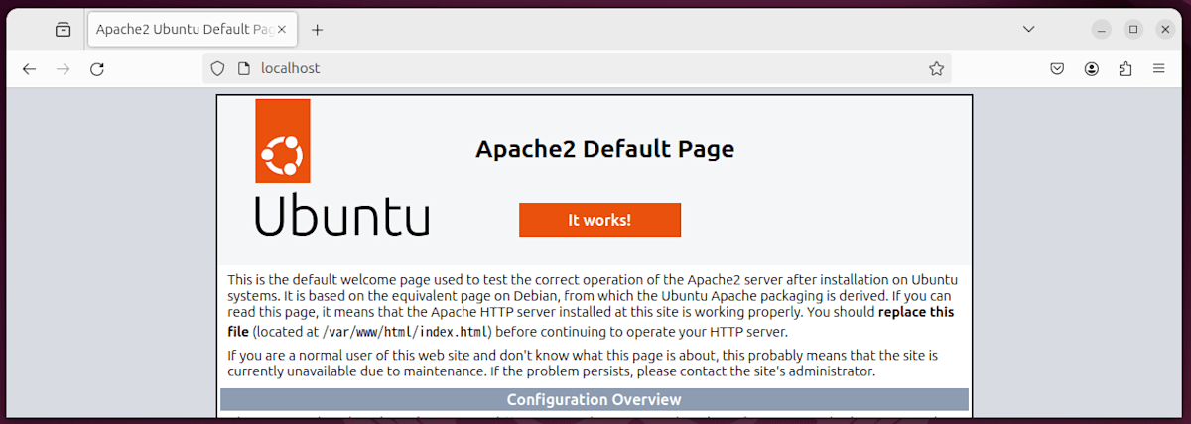Open the application hamburger menu
1191x424 pixels.
click(x=1158, y=68)
